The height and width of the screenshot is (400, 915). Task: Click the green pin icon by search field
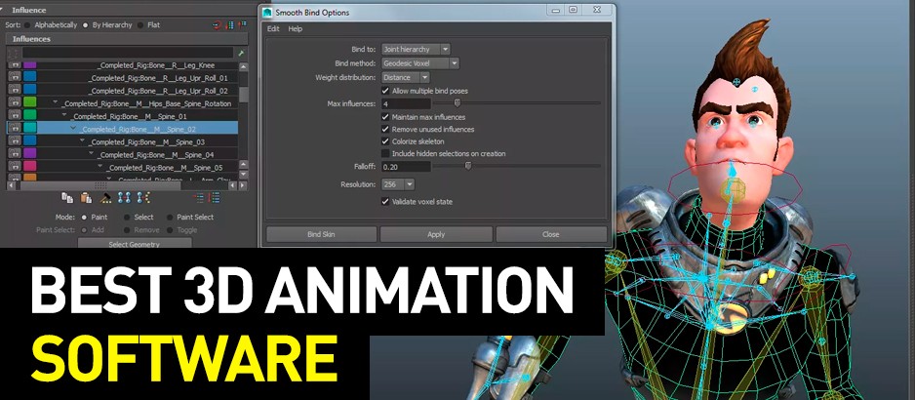[241, 53]
